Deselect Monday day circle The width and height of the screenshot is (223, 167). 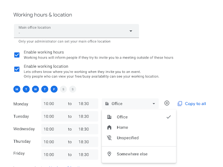click(17, 89)
